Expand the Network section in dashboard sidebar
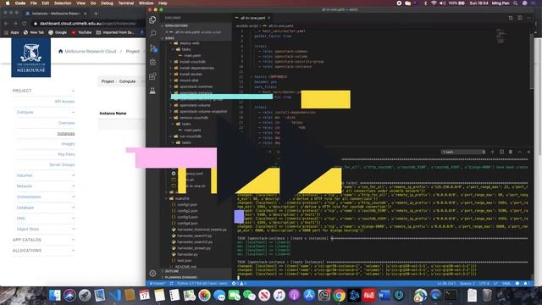 (x=45, y=186)
